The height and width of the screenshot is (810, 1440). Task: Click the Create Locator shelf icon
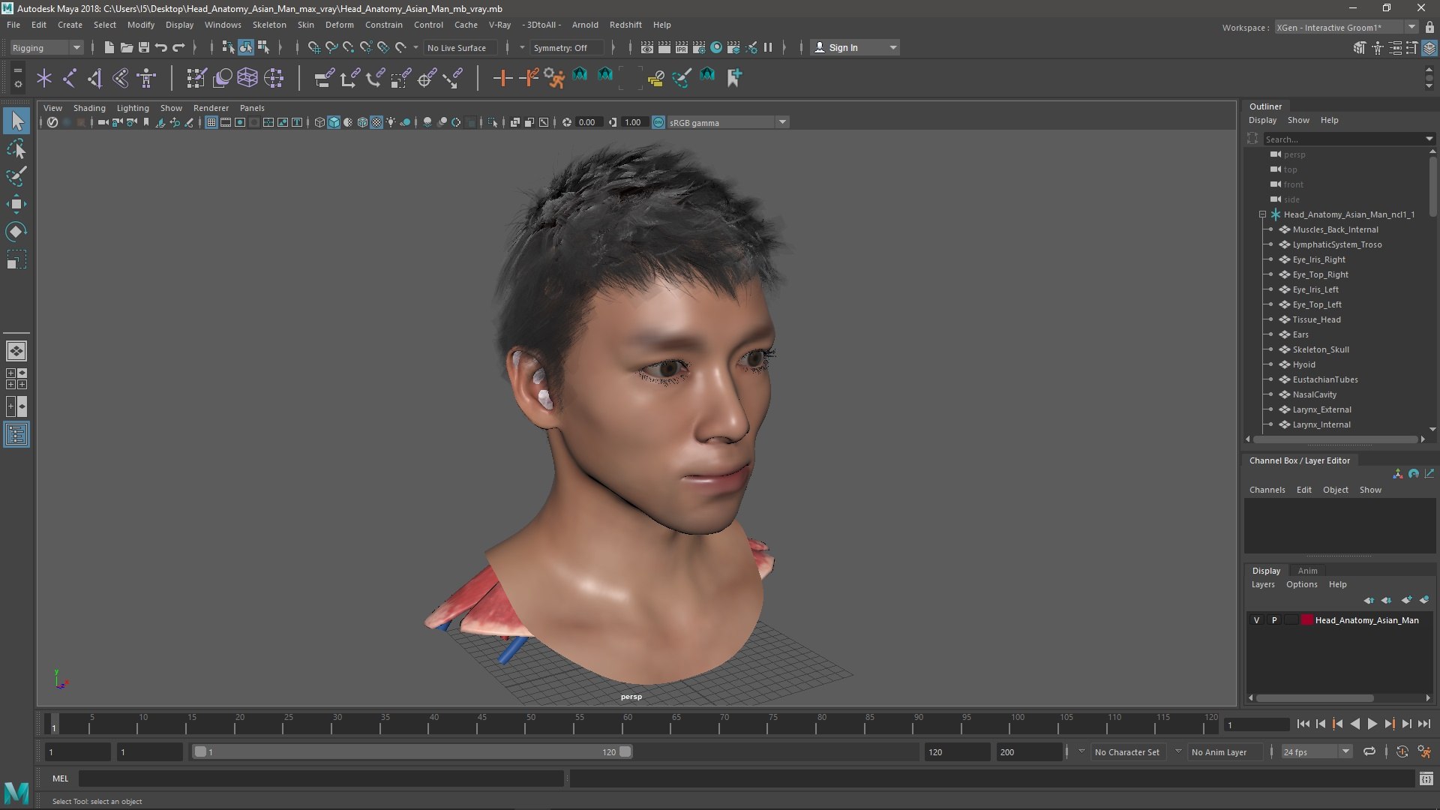(43, 77)
